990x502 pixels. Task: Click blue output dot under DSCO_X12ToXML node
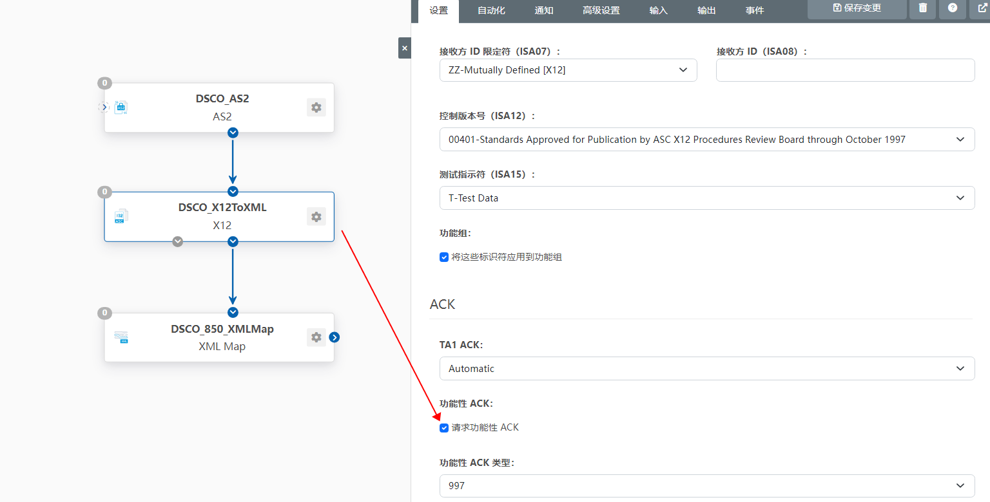pos(233,241)
